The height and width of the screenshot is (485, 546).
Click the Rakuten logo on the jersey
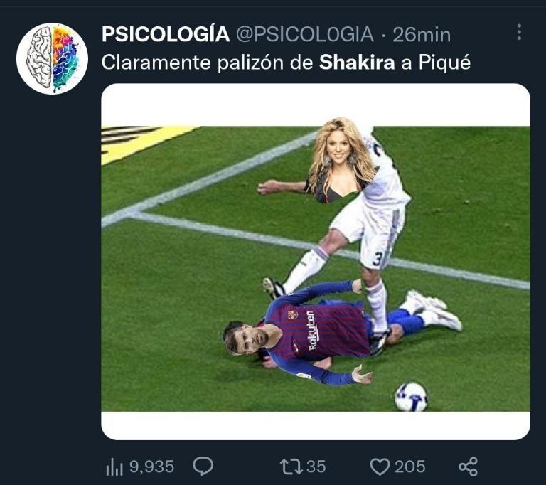[312, 330]
